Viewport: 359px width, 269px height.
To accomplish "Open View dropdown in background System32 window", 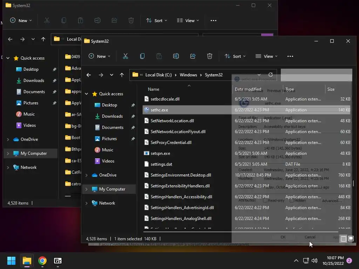I will [x=188, y=21].
